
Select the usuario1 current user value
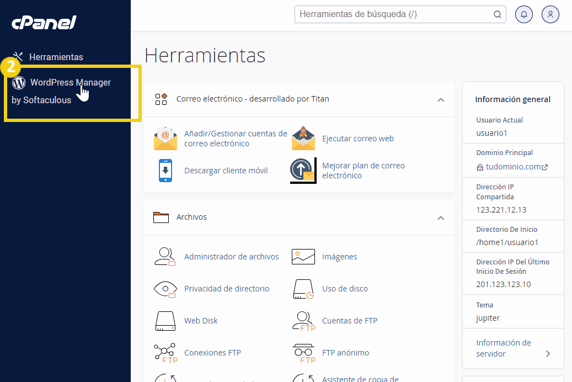pos(491,133)
